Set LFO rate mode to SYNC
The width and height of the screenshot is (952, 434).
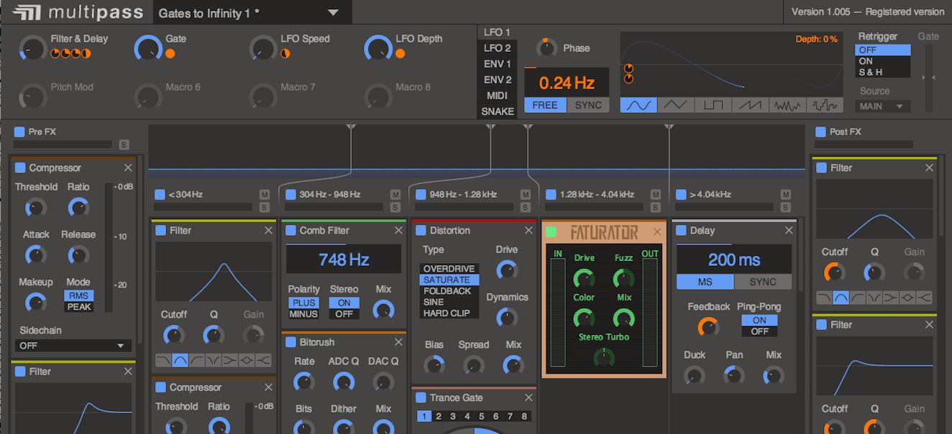[587, 105]
